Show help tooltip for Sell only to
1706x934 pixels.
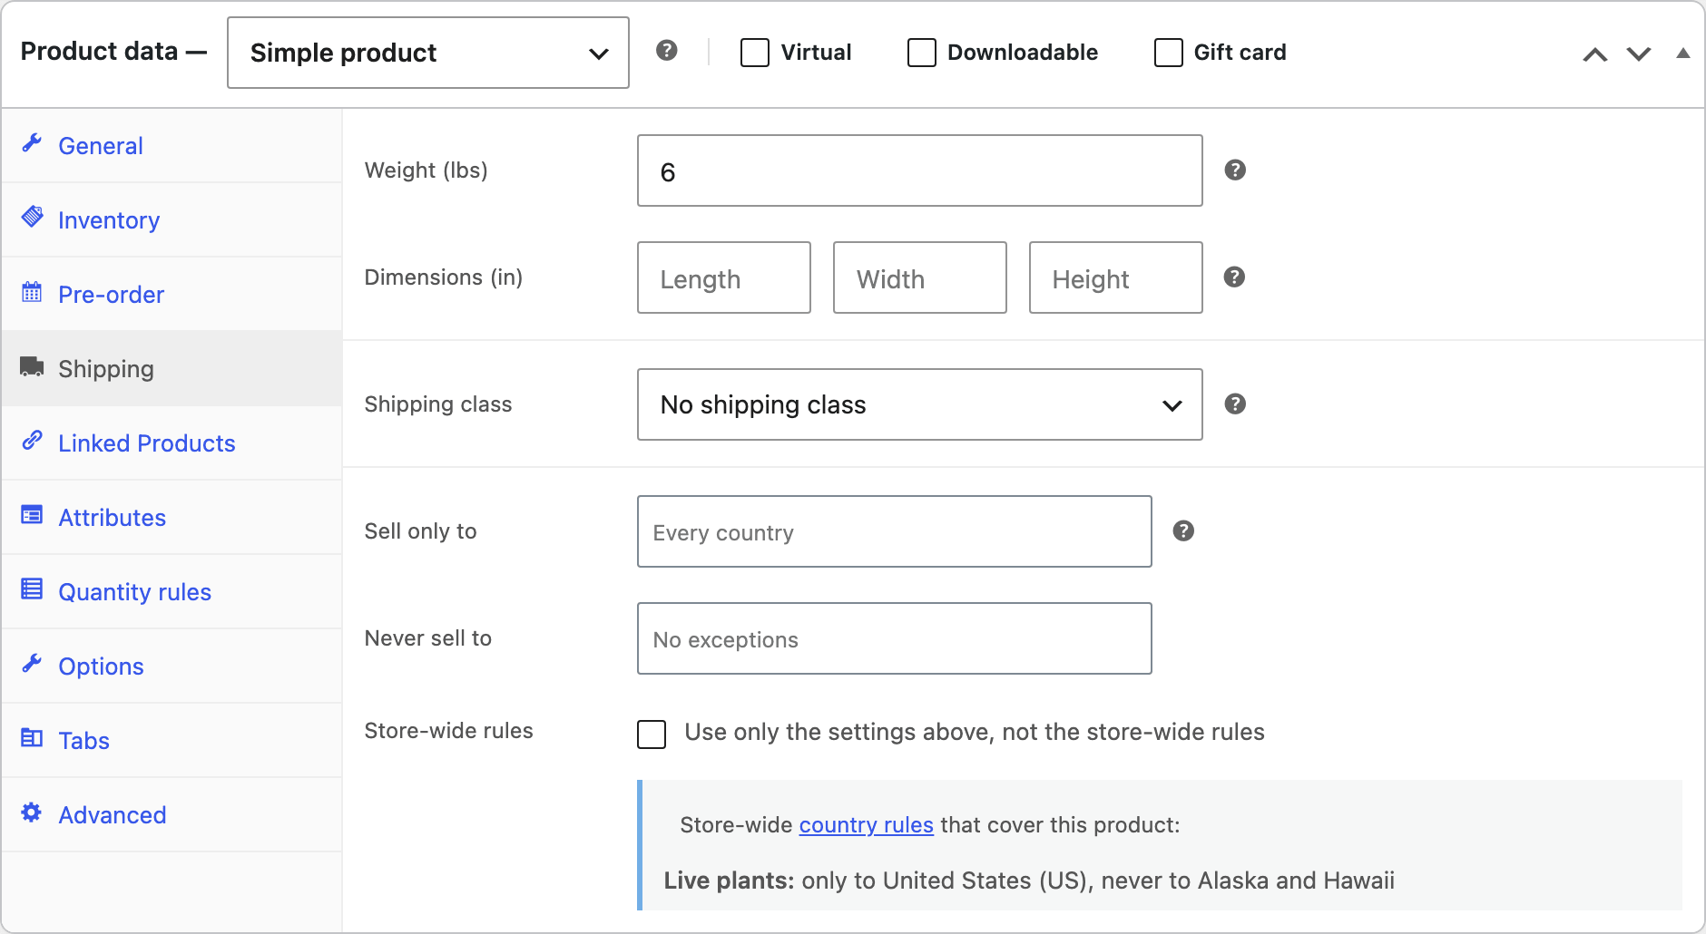pyautogui.click(x=1183, y=531)
